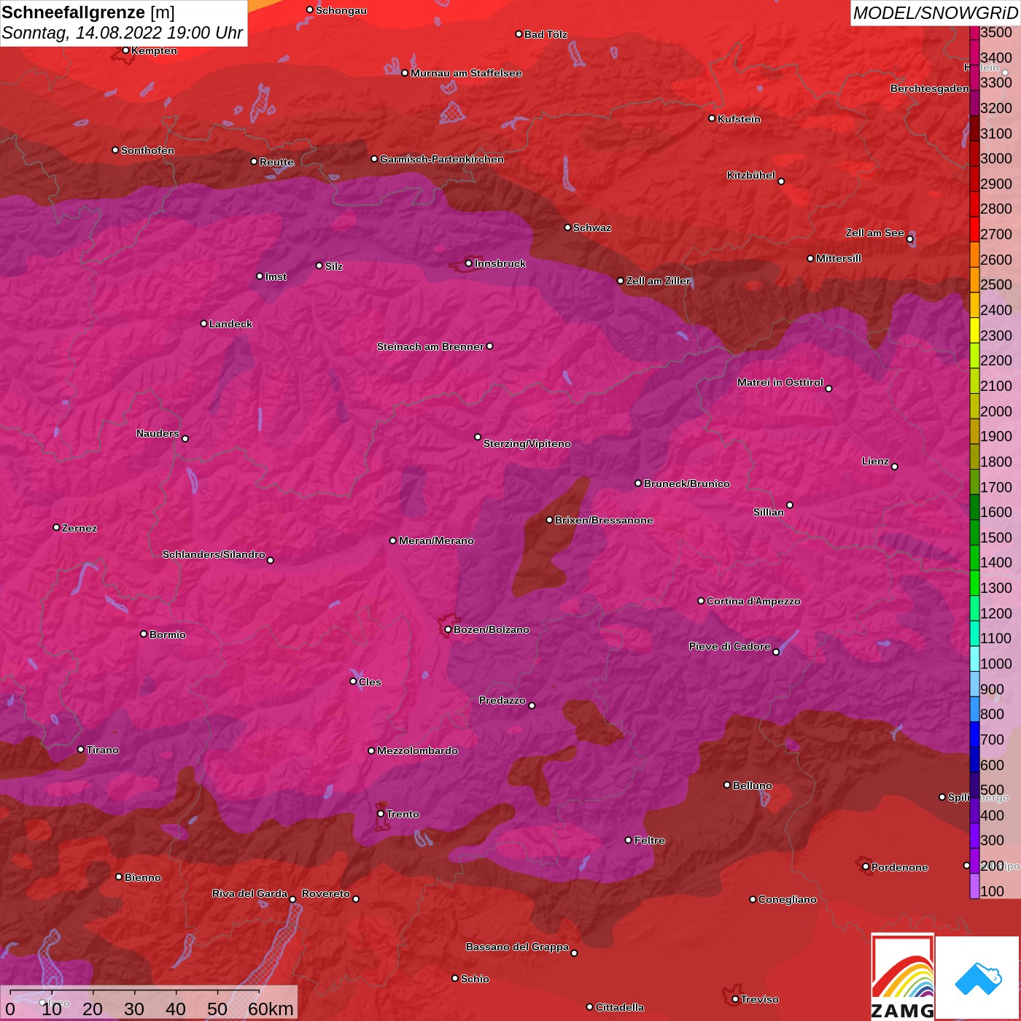Viewport: 1021px width, 1021px height.
Task: Click the Zell am Ziller label
Action: point(659,281)
